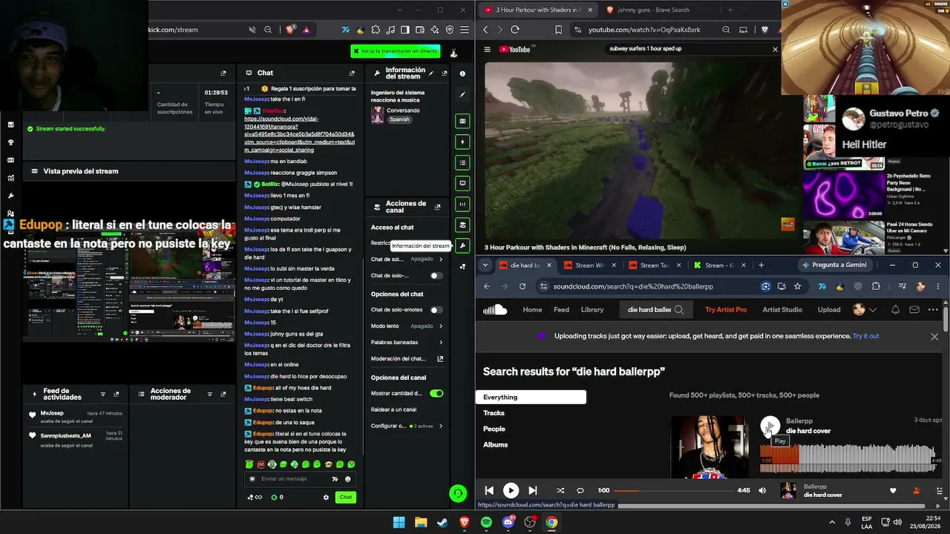
Task: Seek in the SoundCloud player progress bar
Action: coord(674,490)
